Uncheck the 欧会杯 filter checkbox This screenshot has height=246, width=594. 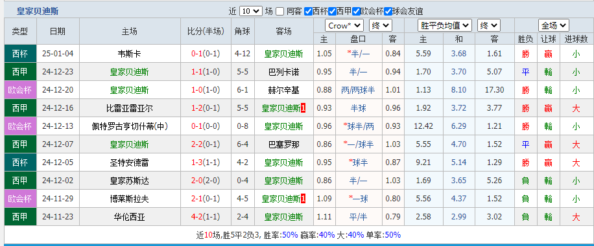point(356,12)
